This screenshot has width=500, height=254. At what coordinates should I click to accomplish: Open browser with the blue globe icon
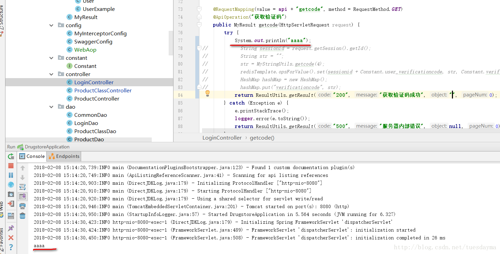click(11, 185)
